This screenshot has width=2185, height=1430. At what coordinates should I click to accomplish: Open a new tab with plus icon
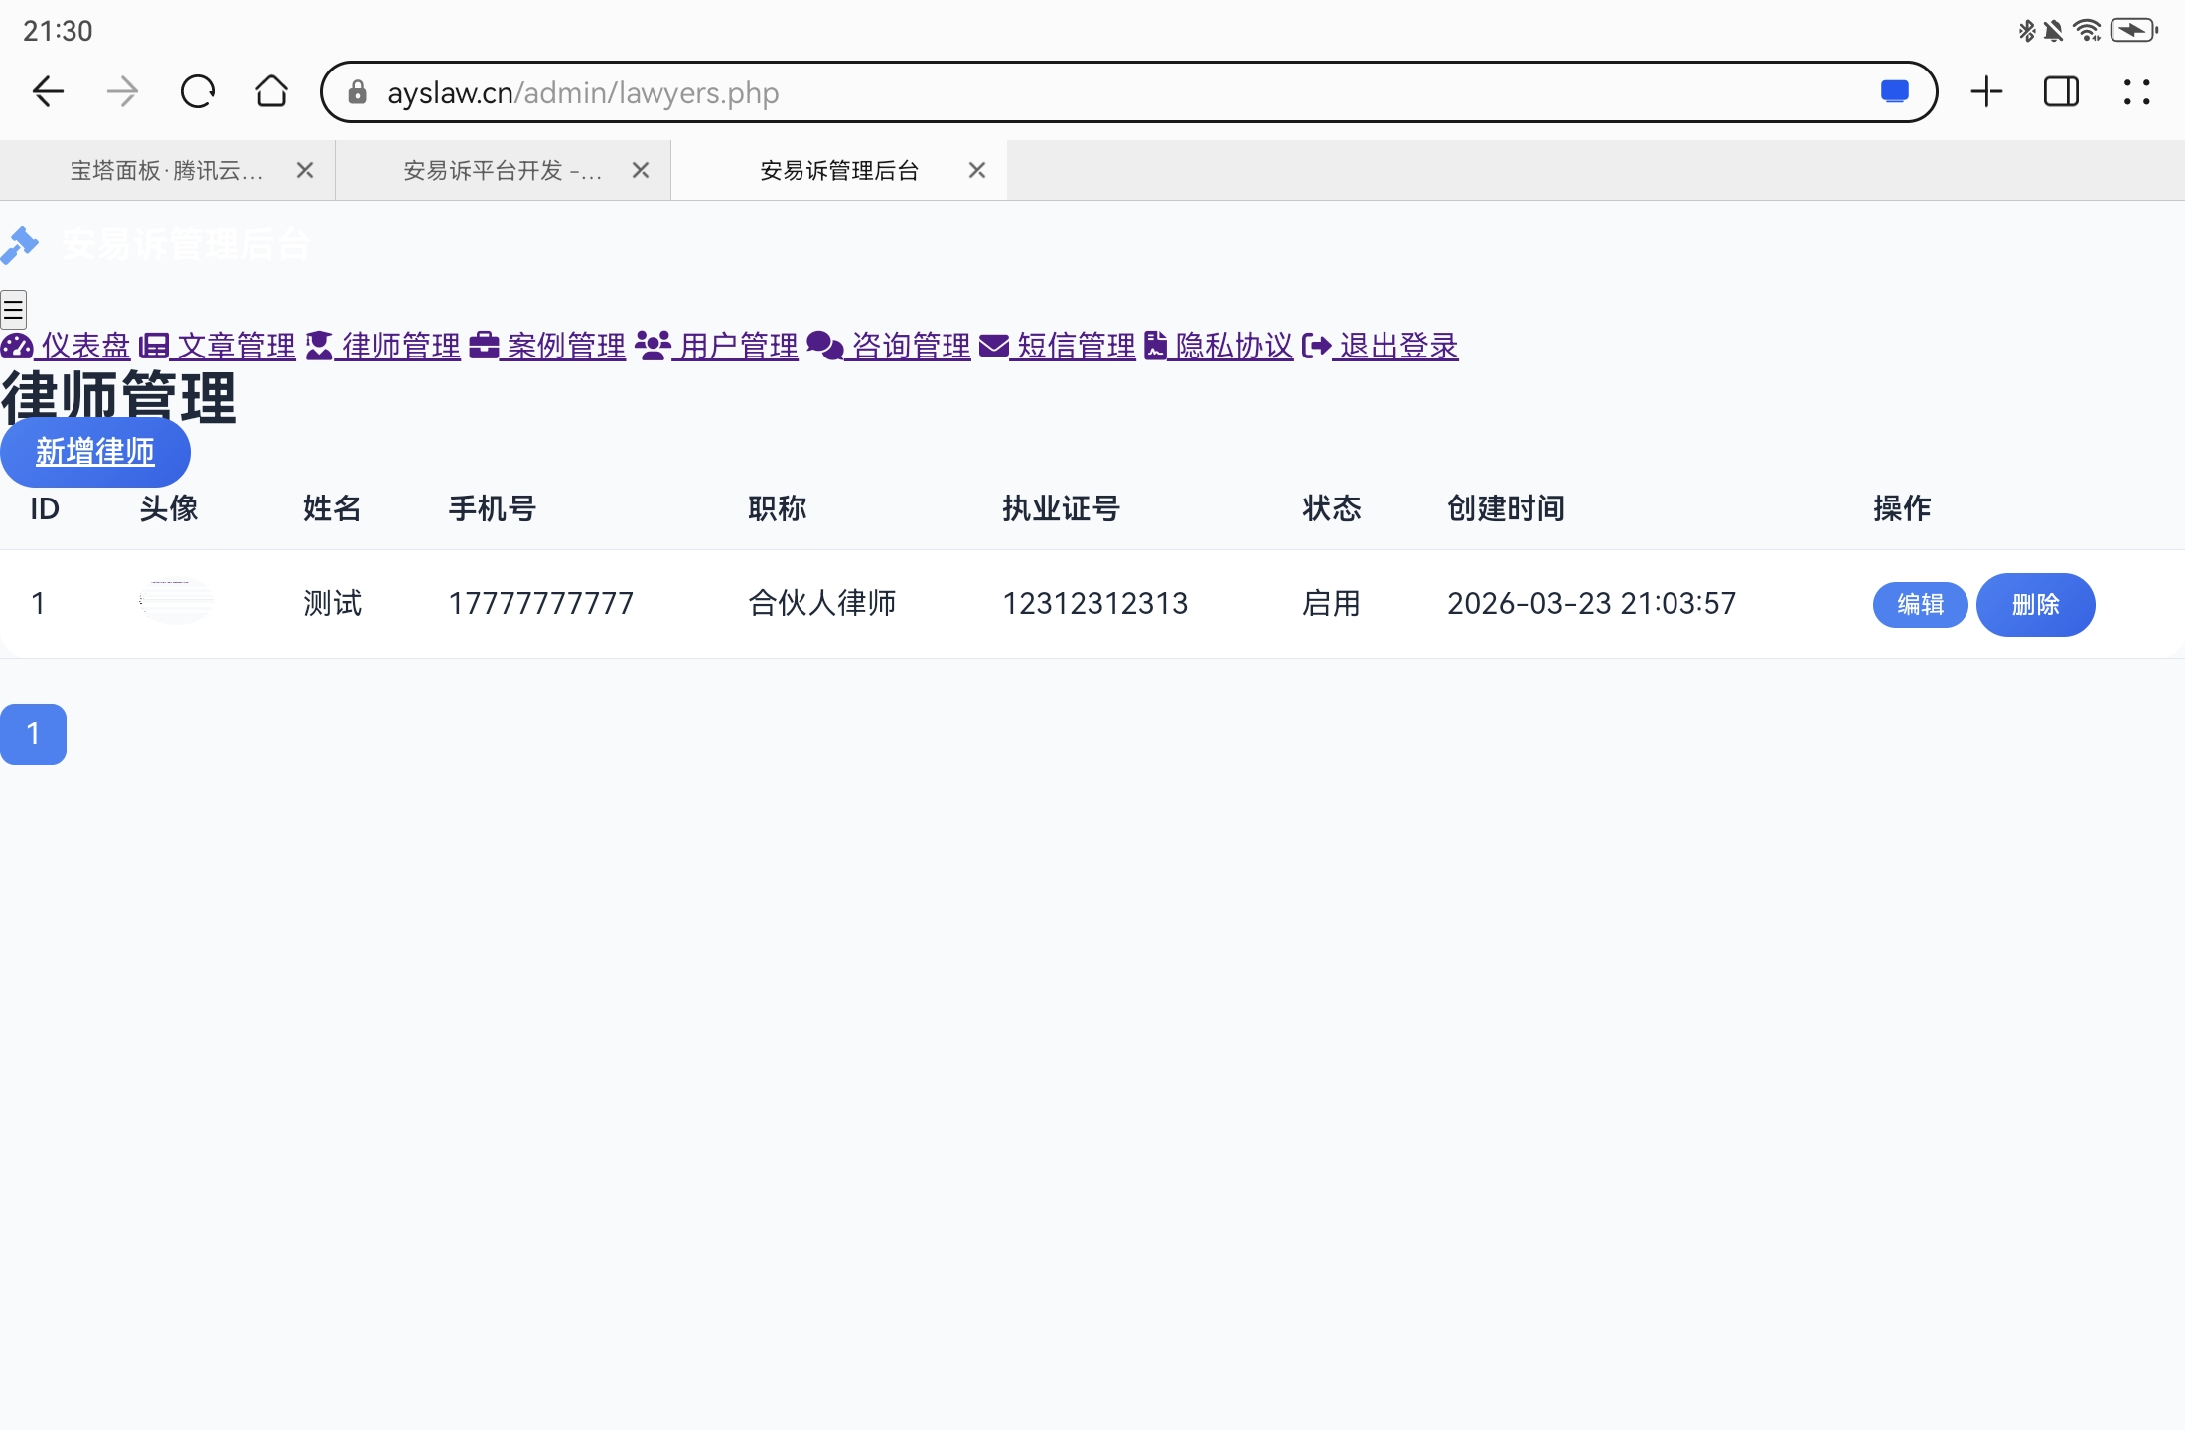point(1986,92)
